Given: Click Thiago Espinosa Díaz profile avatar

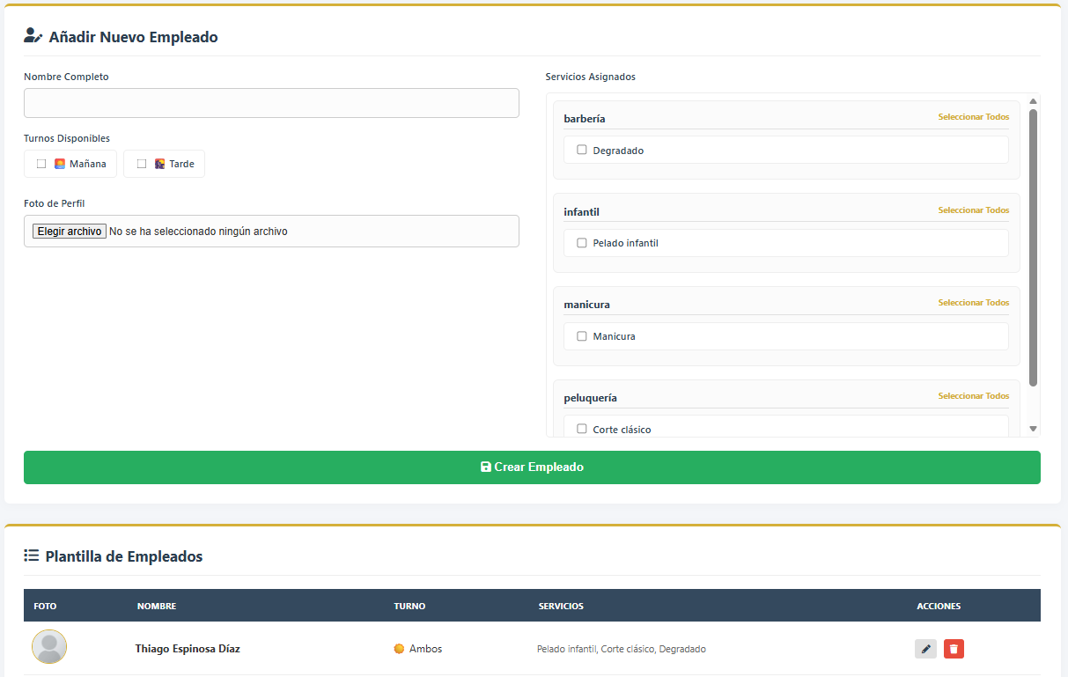Looking at the screenshot, I should [x=49, y=647].
